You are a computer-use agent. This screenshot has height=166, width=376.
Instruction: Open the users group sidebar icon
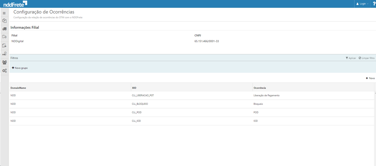tap(4, 62)
